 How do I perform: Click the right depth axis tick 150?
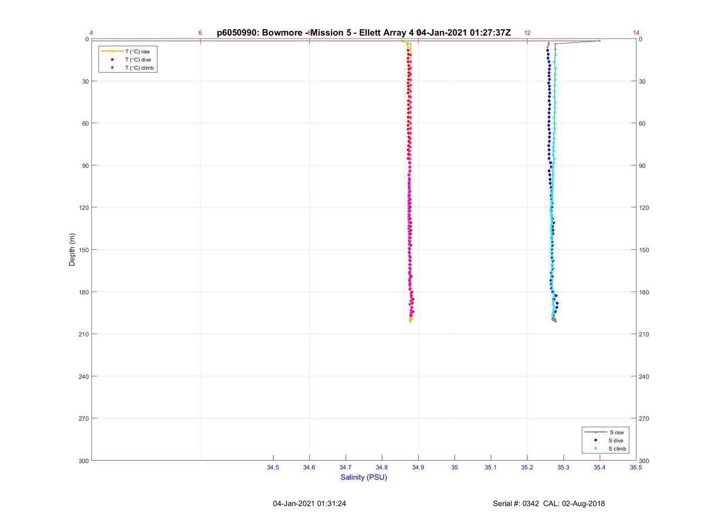644,250
